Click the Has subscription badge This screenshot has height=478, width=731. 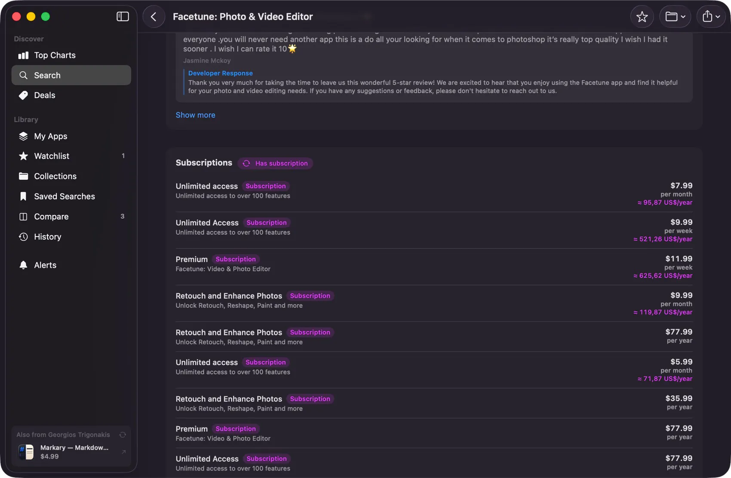[275, 163]
